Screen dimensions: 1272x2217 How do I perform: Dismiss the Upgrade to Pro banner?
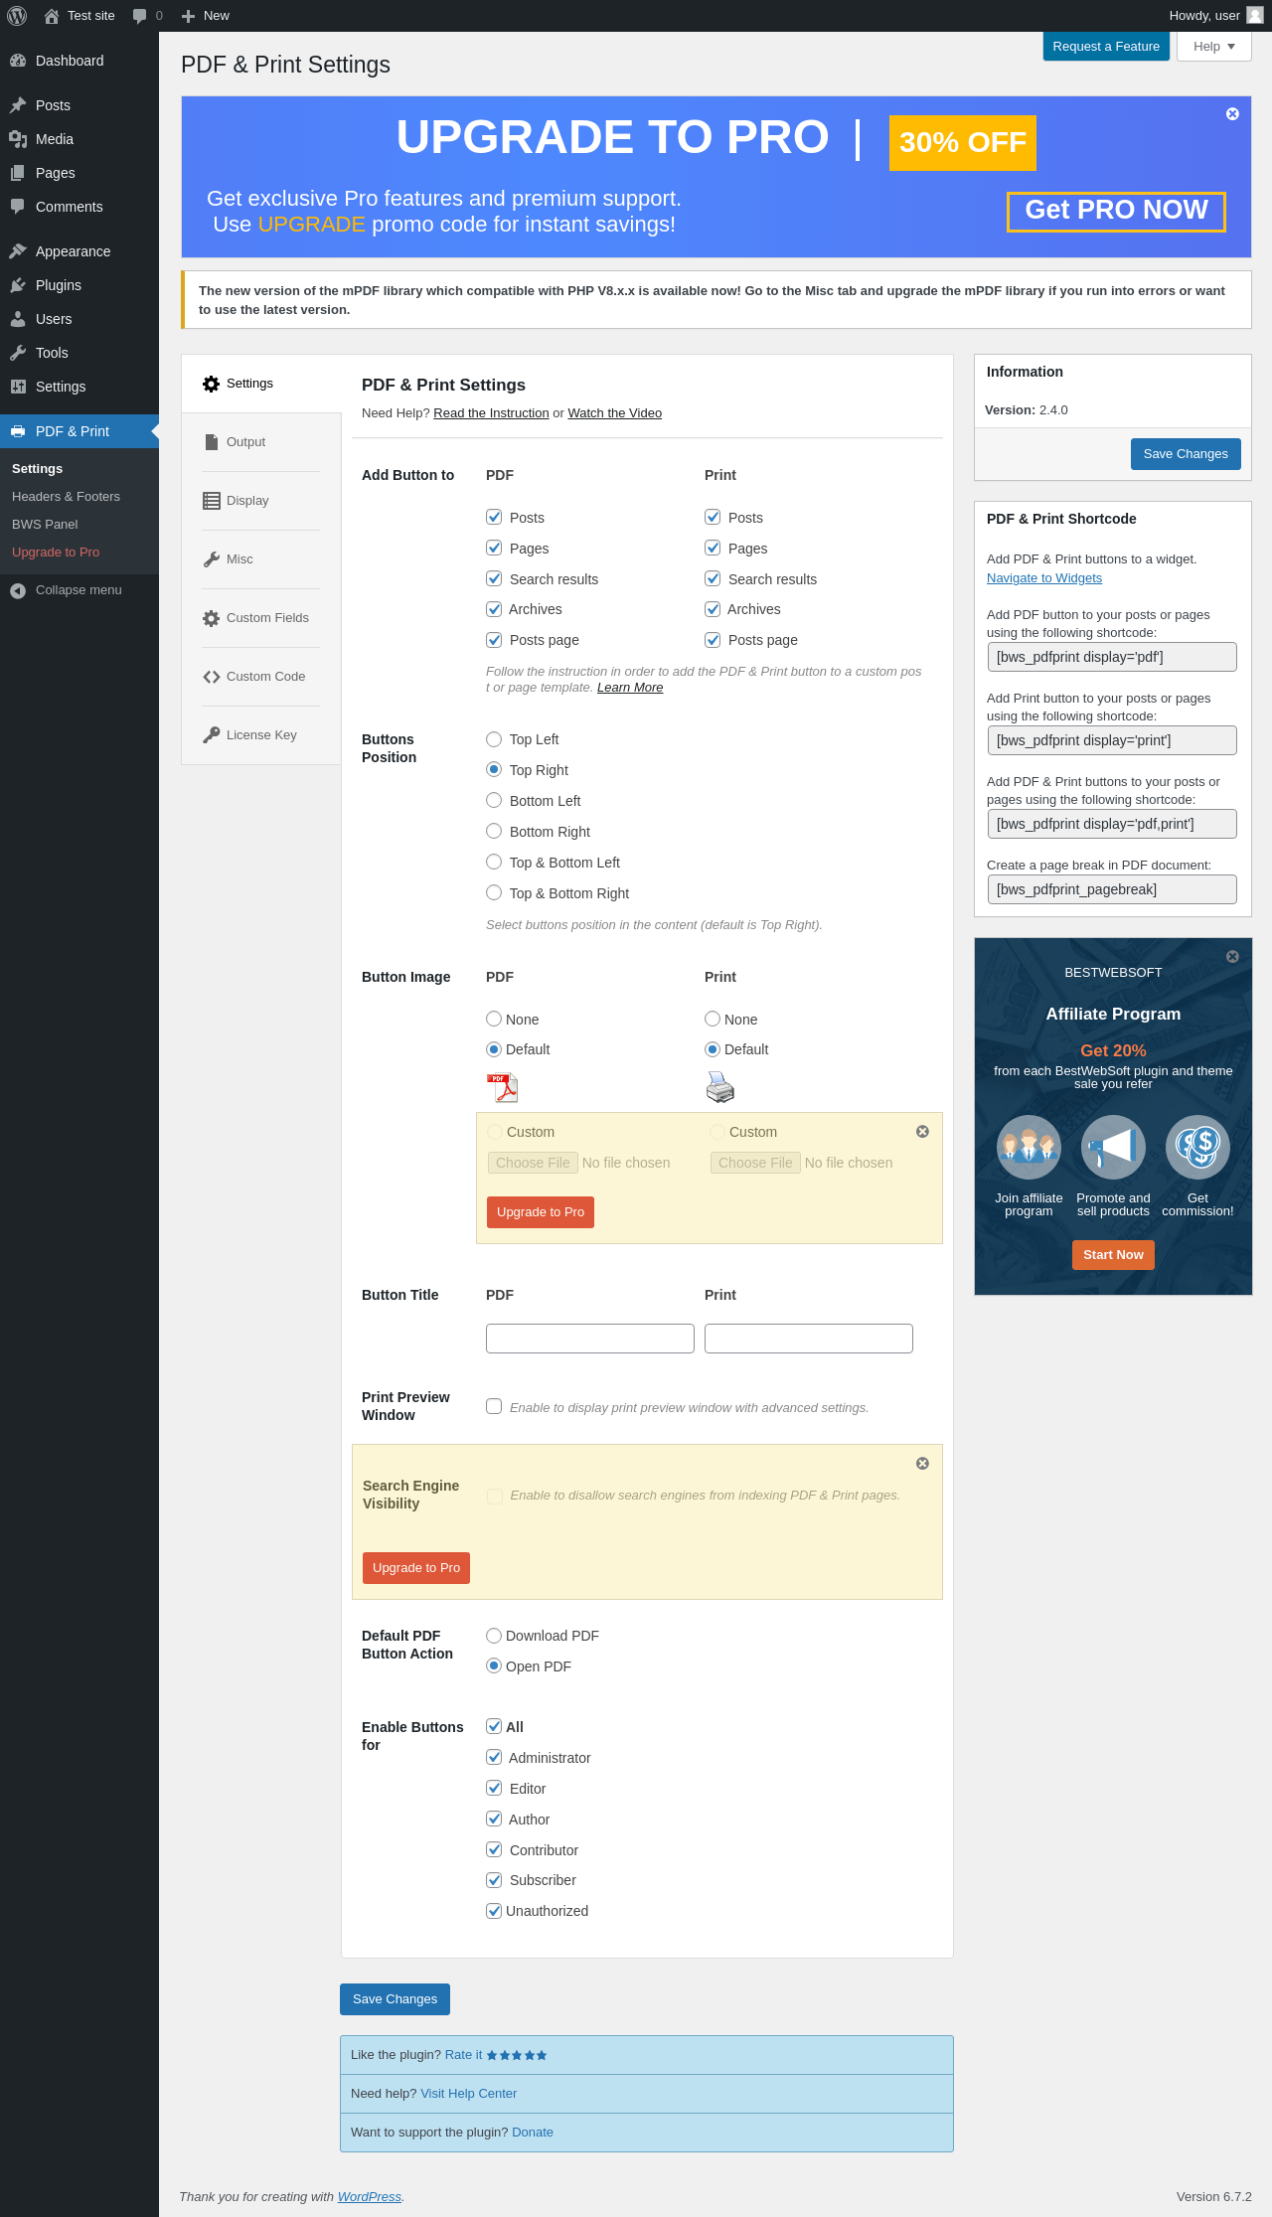1232,114
